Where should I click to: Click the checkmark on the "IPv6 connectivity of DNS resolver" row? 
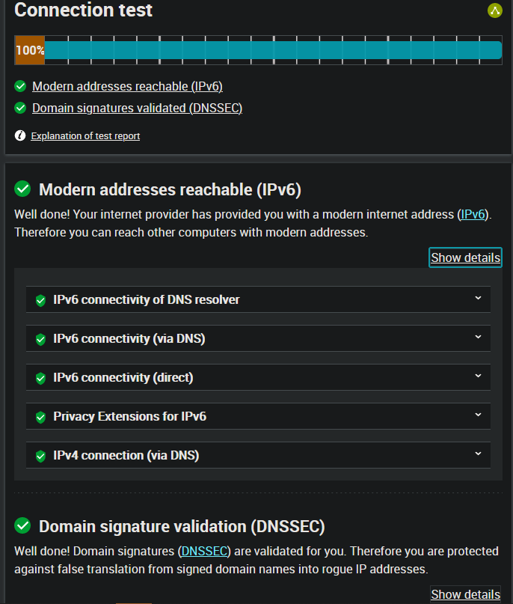(40, 299)
